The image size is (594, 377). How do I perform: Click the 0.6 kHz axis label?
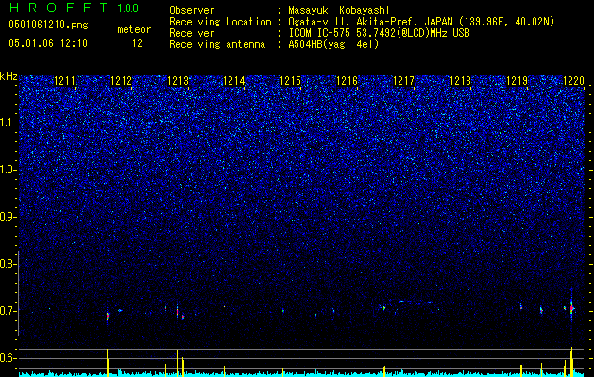pyautogui.click(x=7, y=358)
